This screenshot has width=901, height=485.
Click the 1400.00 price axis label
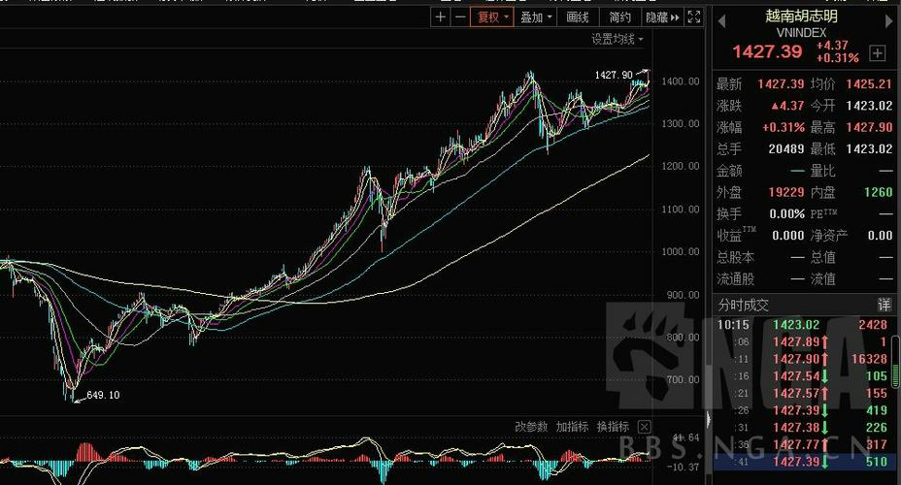click(681, 81)
